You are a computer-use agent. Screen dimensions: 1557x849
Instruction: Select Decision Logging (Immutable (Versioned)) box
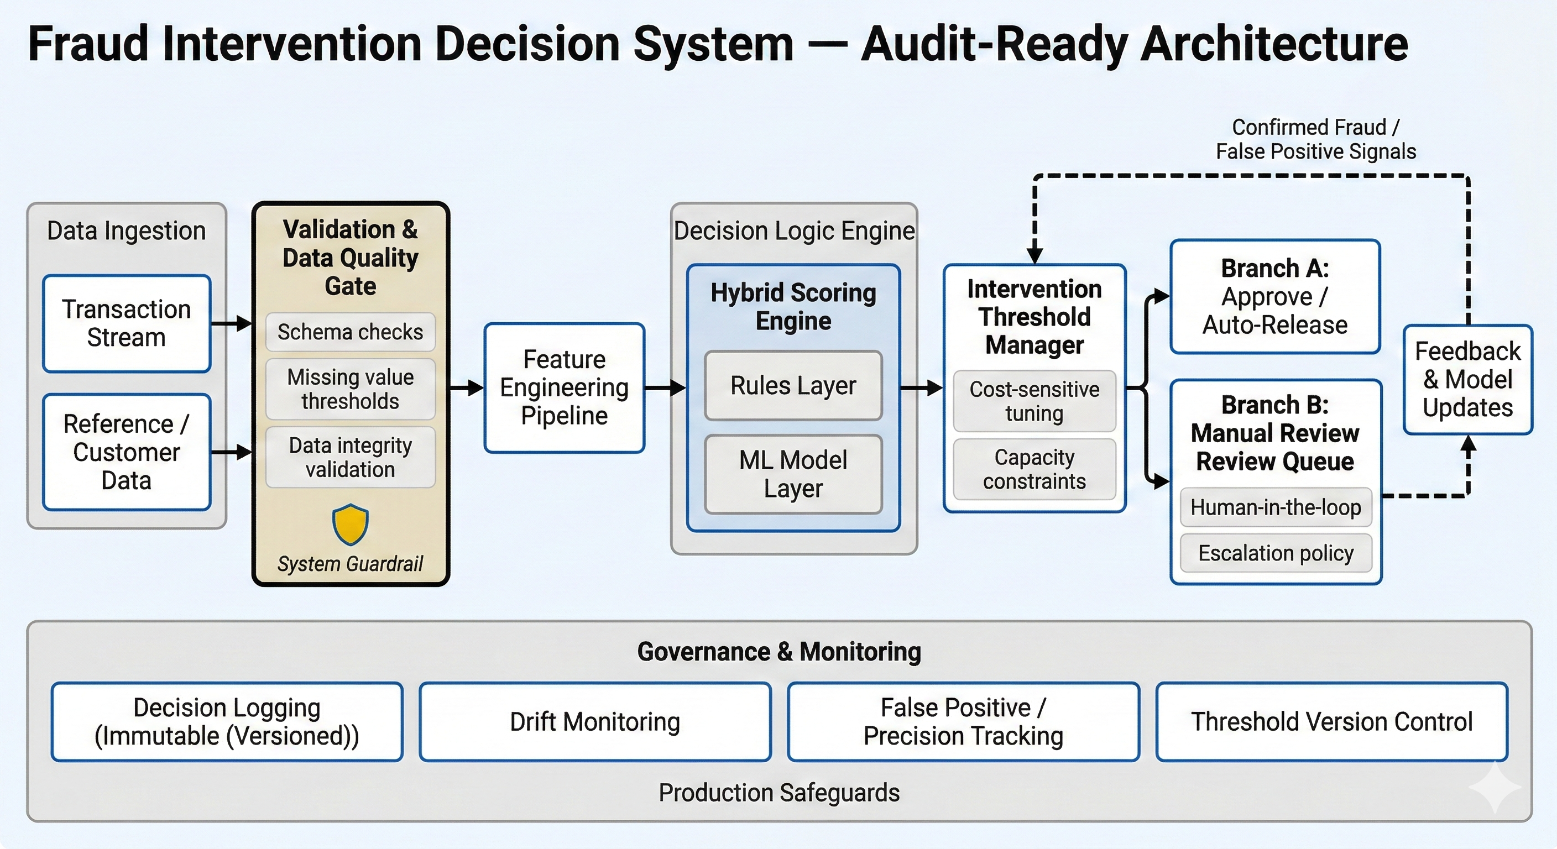pos(227,721)
